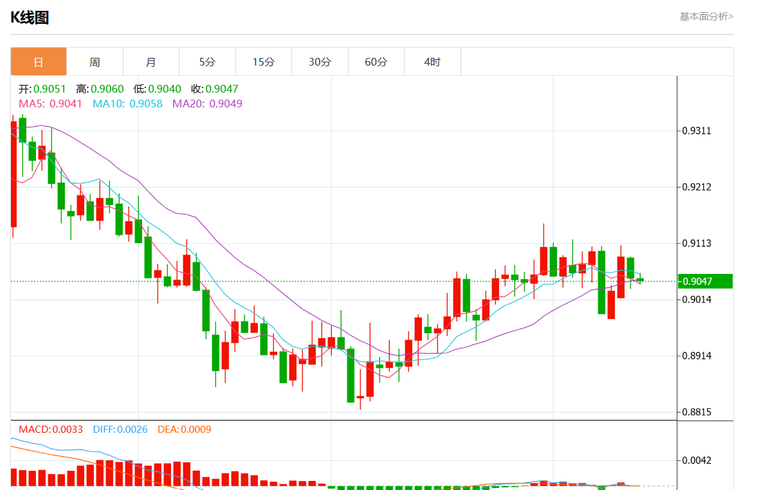Viewport: 761px width, 490px height.
Task: Click the MA20: 0.9049 label
Action: pyautogui.click(x=207, y=104)
